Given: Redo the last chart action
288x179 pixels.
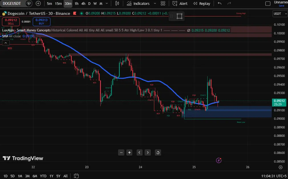Looking at the screenshot, I should pyautogui.click(x=229, y=3).
